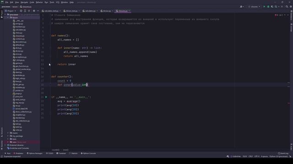Open the VCS menu
293x164 pixels.
58,2
